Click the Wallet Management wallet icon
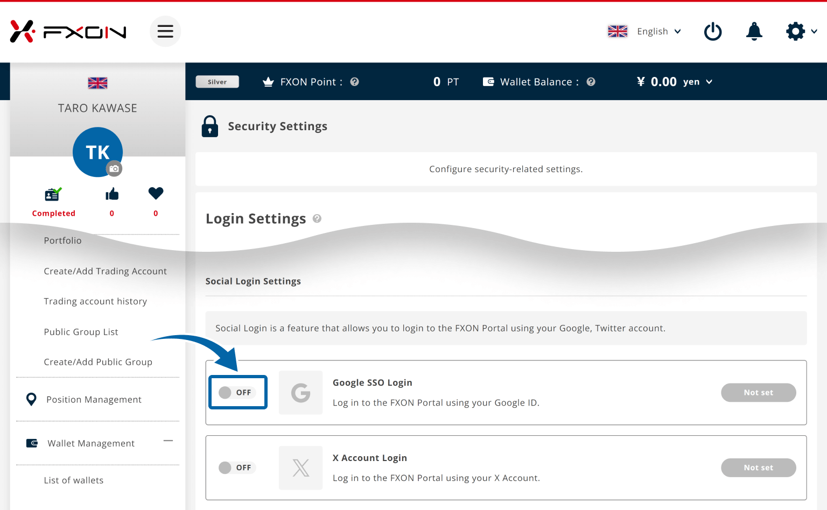 pos(32,443)
